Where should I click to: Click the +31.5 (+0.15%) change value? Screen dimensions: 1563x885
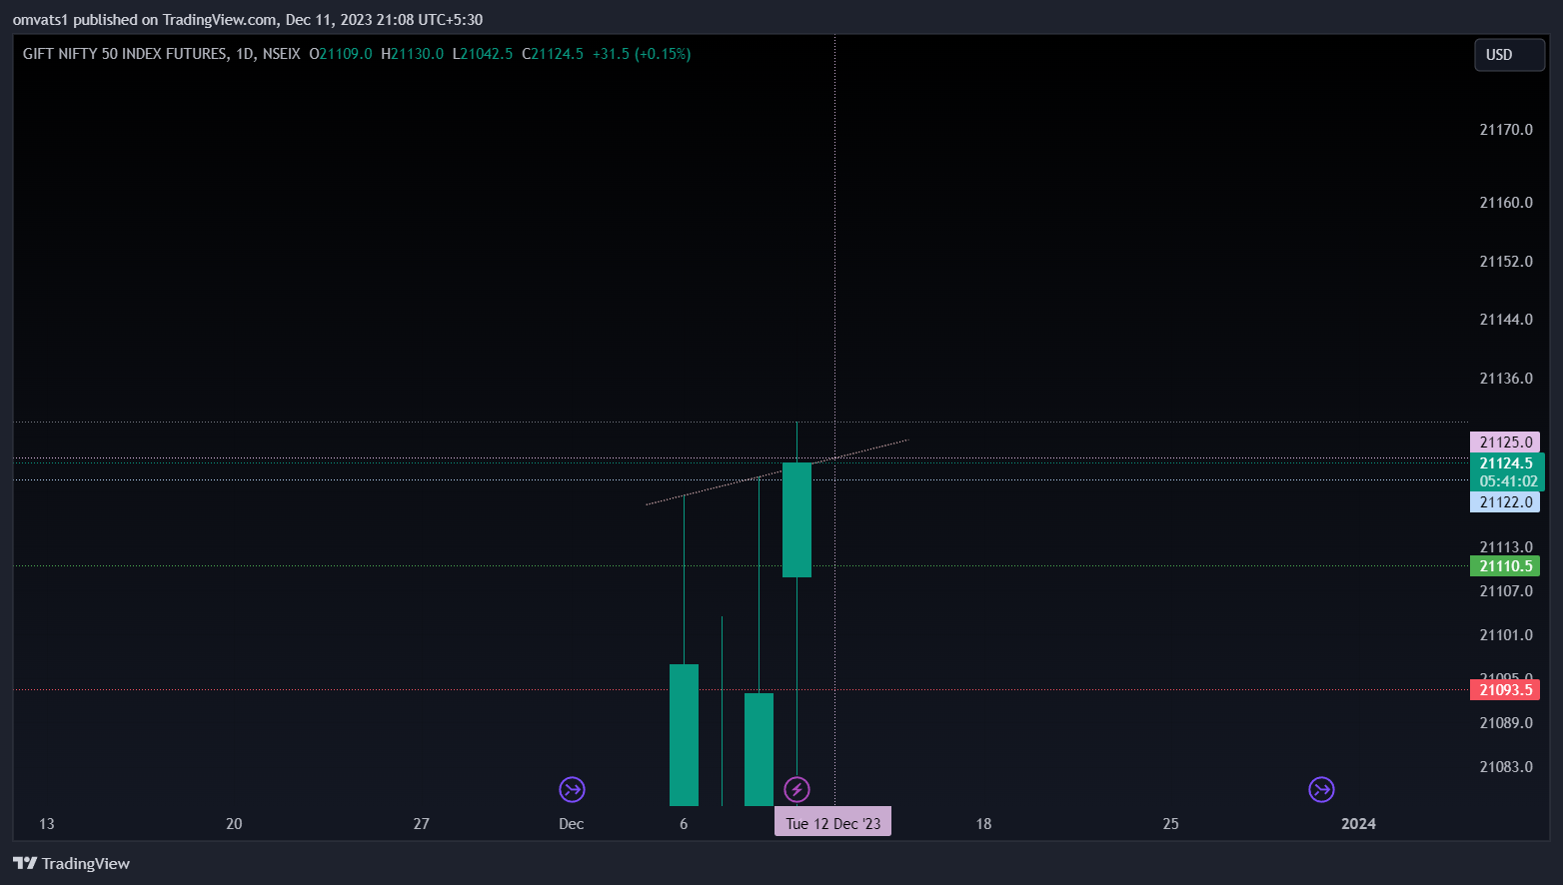[642, 54]
